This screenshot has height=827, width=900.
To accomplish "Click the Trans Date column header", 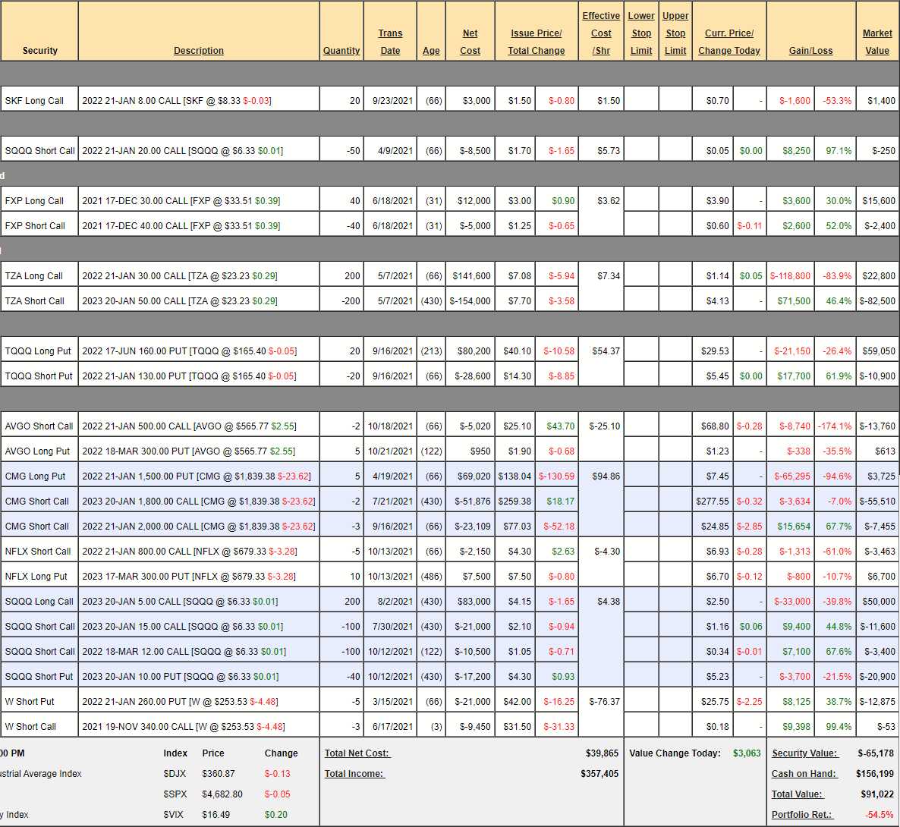I will 390,42.
